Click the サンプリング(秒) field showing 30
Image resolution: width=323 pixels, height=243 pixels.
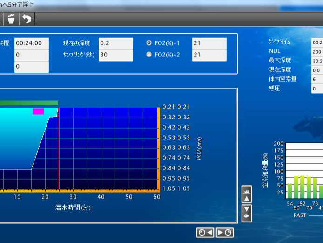pos(116,55)
